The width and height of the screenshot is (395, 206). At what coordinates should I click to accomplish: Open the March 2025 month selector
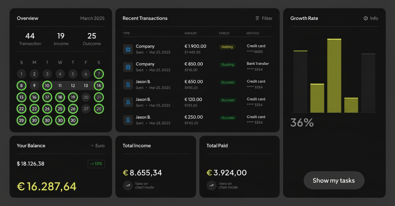[92, 18]
